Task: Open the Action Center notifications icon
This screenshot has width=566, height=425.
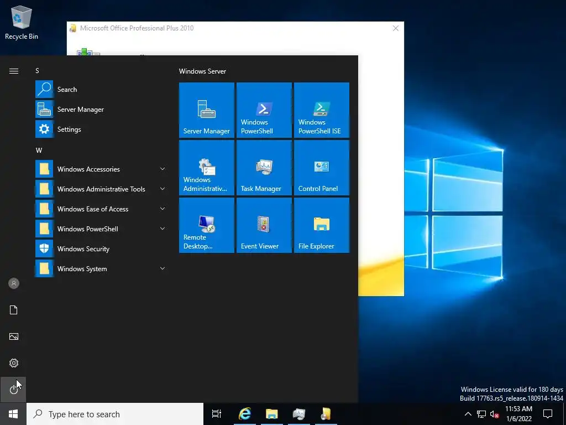Action: click(x=548, y=414)
